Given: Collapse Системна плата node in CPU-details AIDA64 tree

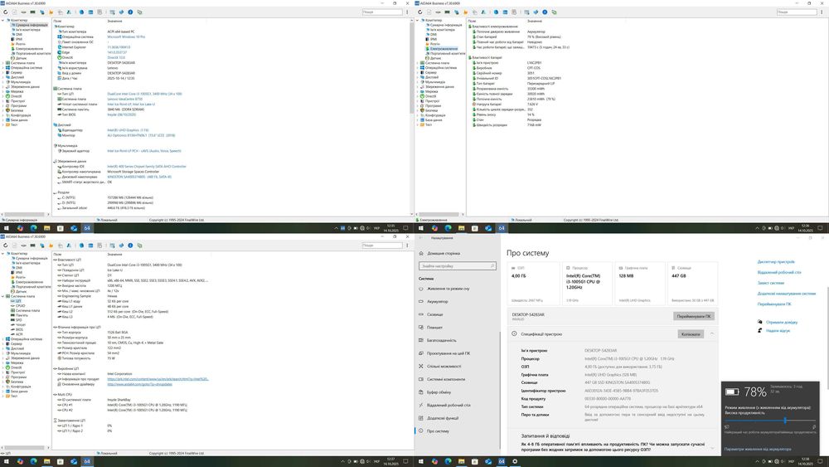Looking at the screenshot, I should coord(2,296).
